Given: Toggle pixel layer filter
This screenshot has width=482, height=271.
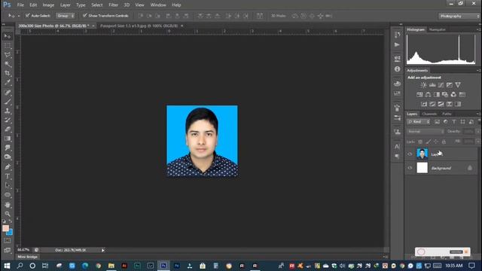Looking at the screenshot, I should tap(437, 122).
